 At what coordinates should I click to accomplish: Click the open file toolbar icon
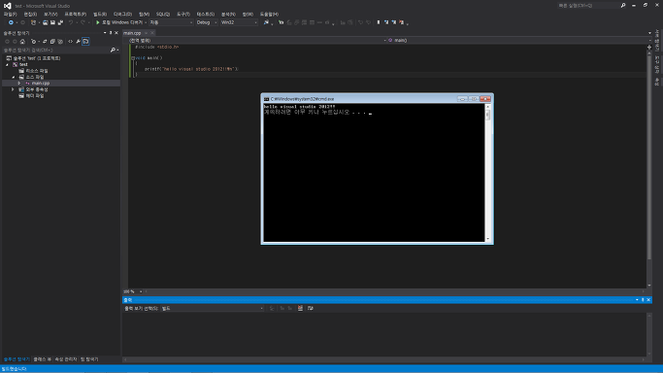click(x=46, y=22)
